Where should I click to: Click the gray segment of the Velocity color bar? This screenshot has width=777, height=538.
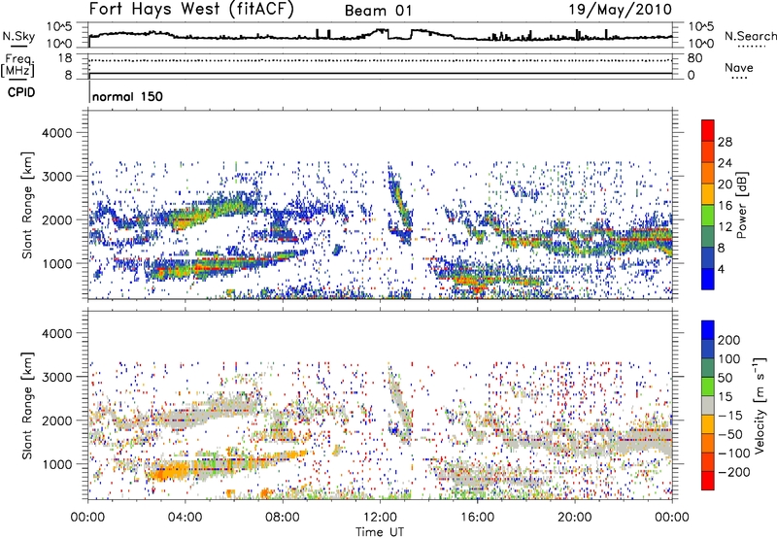tap(708, 406)
